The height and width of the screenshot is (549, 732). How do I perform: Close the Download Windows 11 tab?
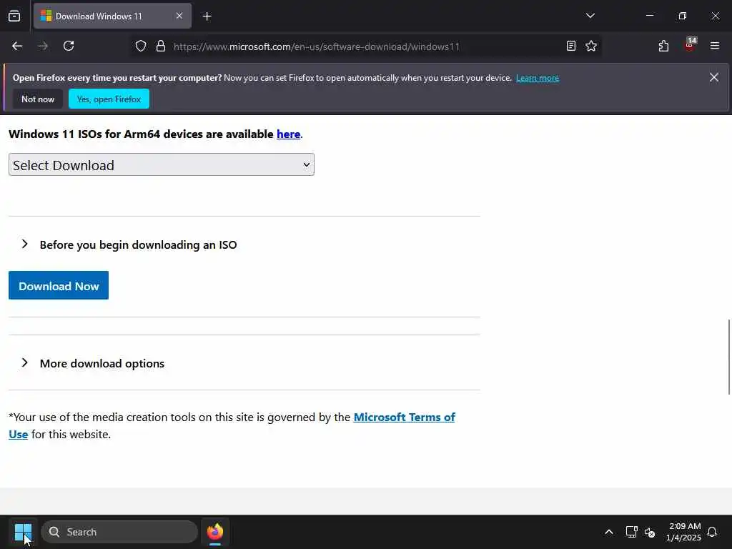point(179,16)
